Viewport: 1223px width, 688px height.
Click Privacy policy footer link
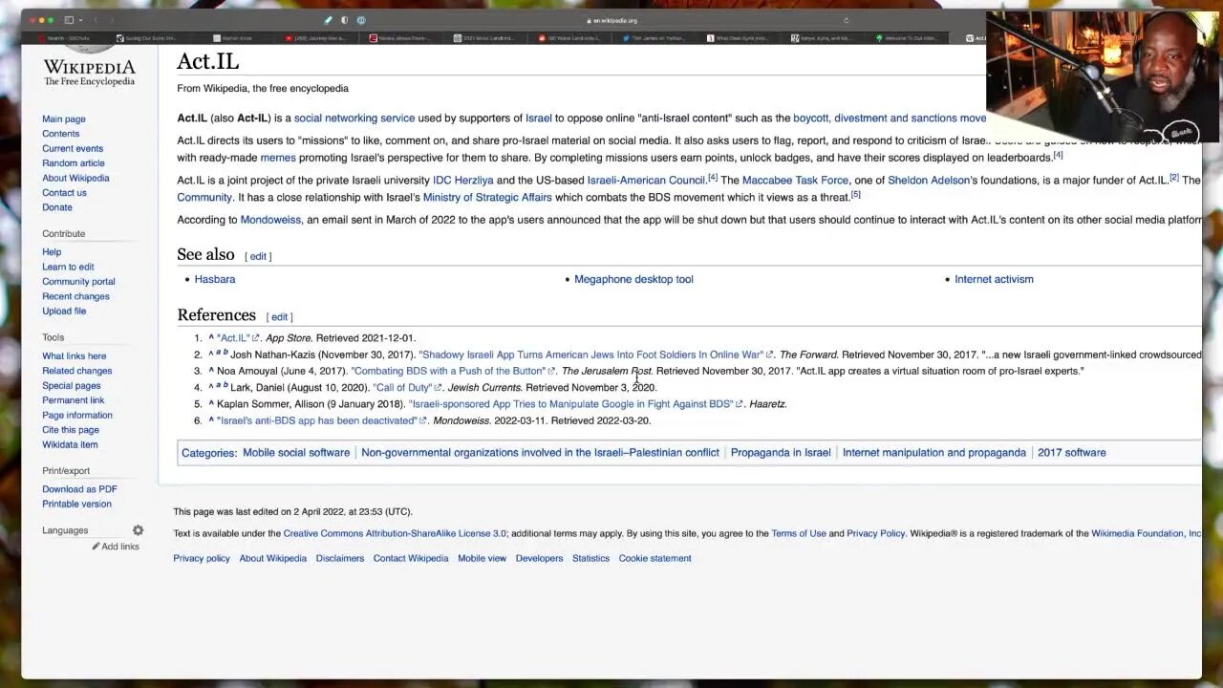coord(201,558)
